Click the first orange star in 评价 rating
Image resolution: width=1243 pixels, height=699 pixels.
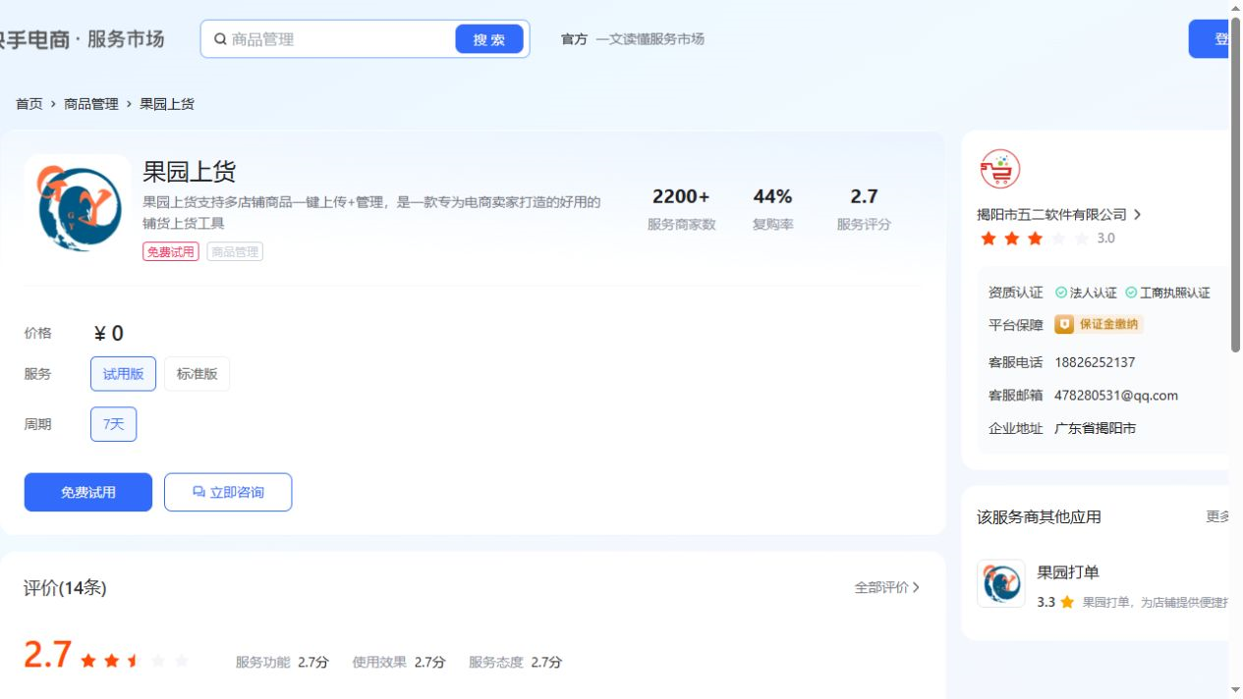pos(88,661)
